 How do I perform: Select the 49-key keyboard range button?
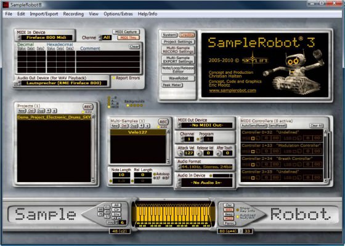[107, 212]
